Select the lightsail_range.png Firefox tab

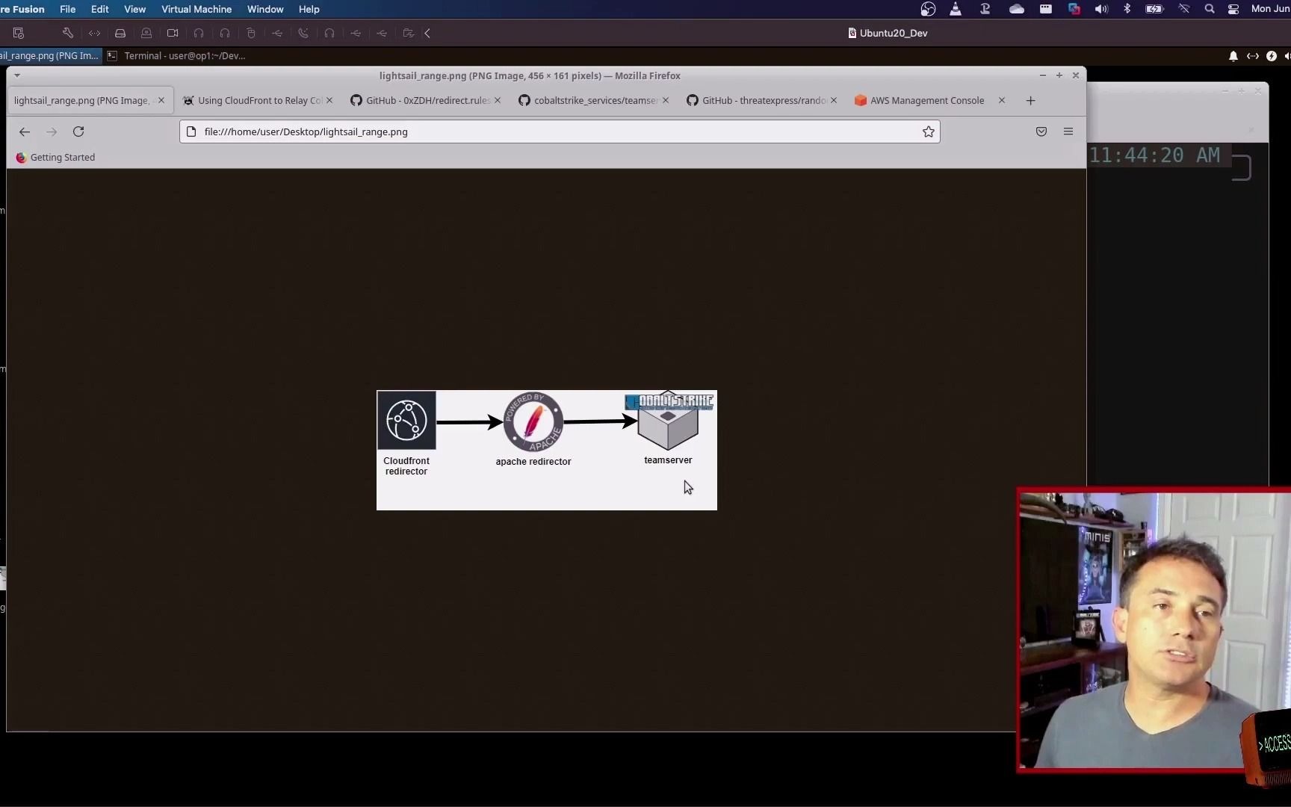82,100
